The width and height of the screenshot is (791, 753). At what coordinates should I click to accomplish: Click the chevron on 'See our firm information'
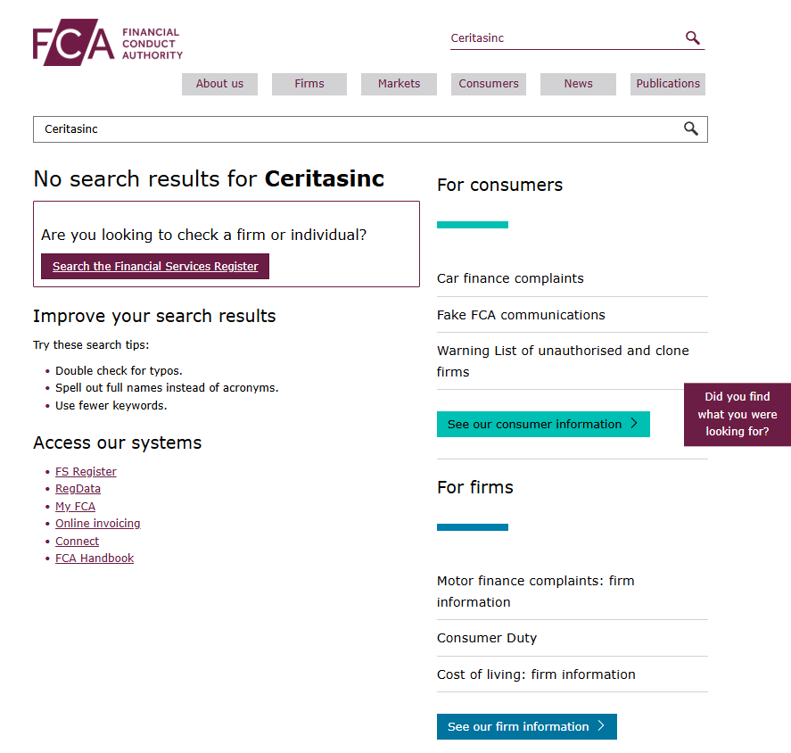[601, 726]
